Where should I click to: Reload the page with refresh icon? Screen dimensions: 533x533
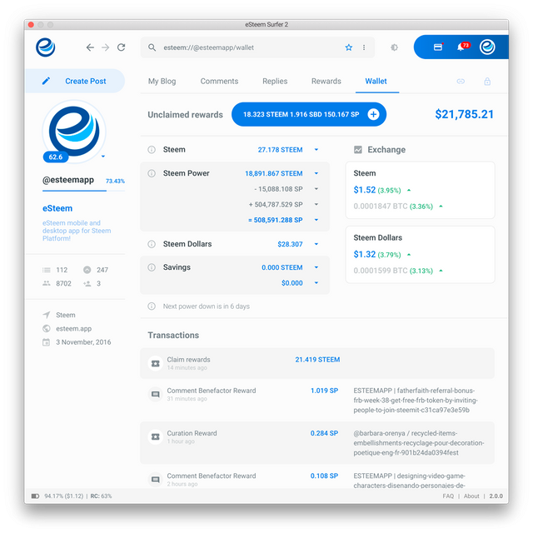(122, 47)
